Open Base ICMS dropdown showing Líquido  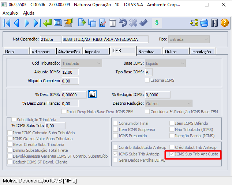[x=165, y=63]
